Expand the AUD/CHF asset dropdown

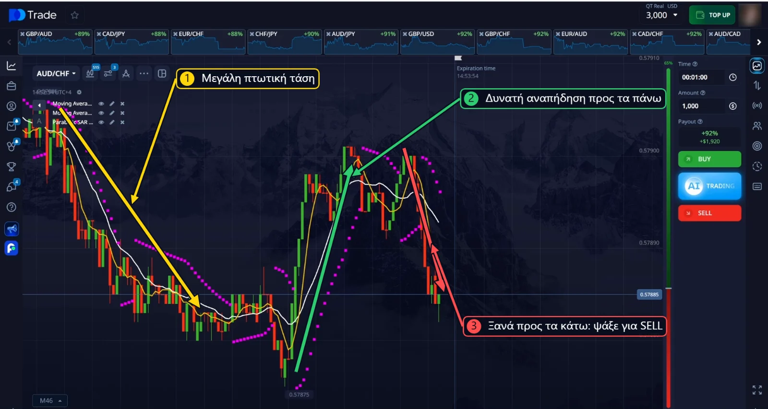click(x=56, y=73)
